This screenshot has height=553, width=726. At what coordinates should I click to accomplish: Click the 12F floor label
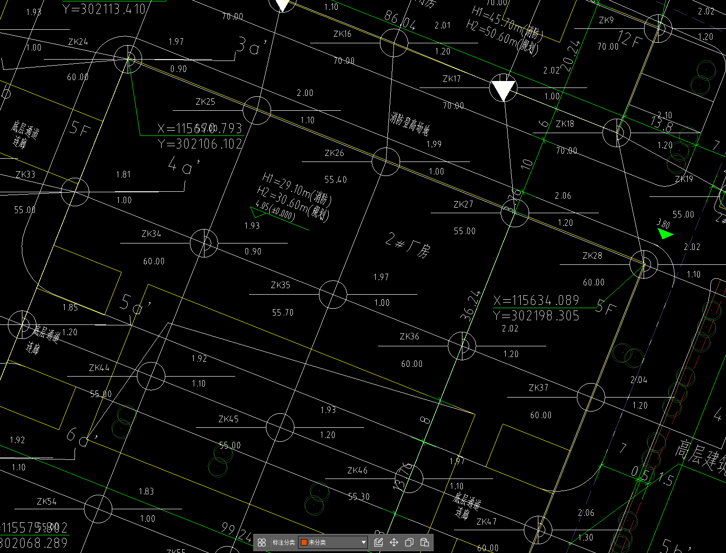point(630,39)
